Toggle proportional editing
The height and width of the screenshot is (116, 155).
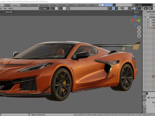pos(64,8)
